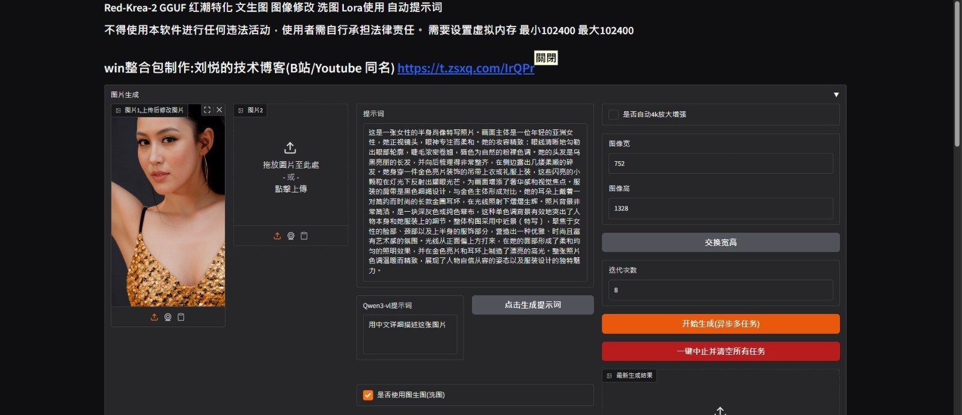Open fullscreen view of 图片1 image
This screenshot has height=415, width=962.
coord(207,110)
